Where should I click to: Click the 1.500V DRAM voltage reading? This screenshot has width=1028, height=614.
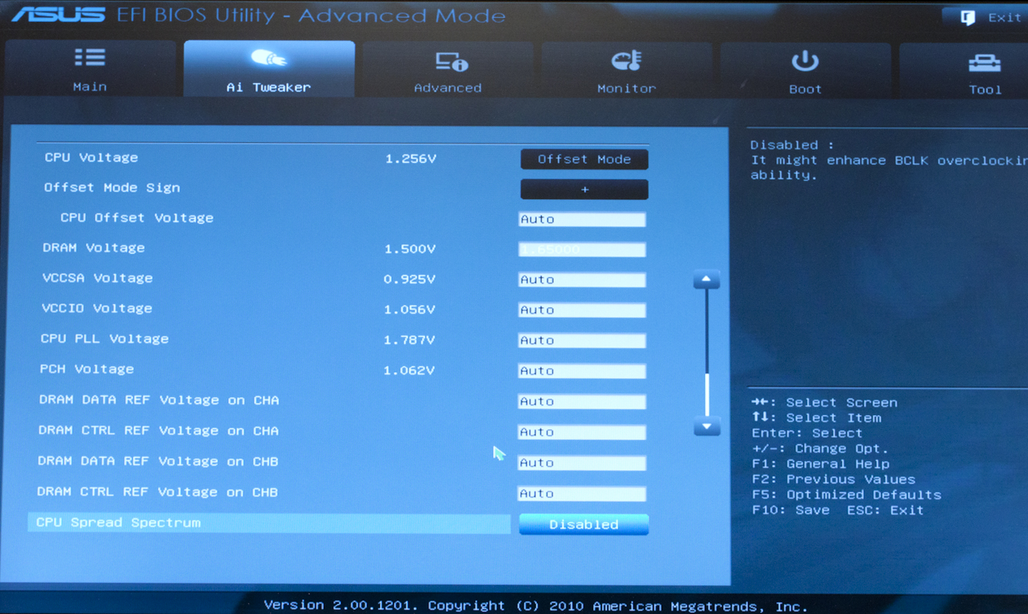pos(410,249)
